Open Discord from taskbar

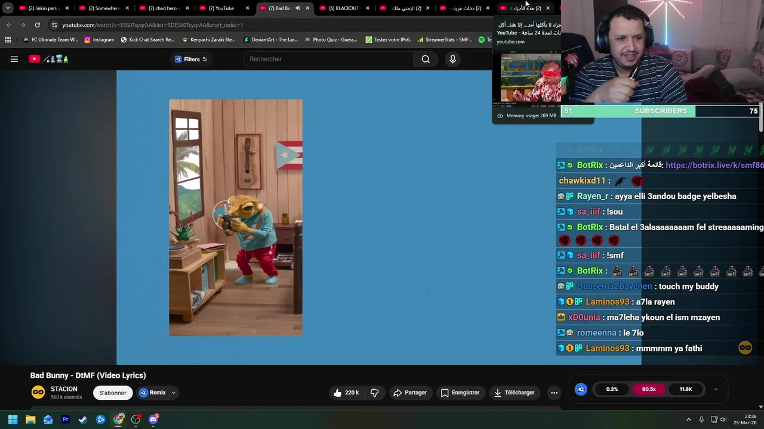point(153,419)
